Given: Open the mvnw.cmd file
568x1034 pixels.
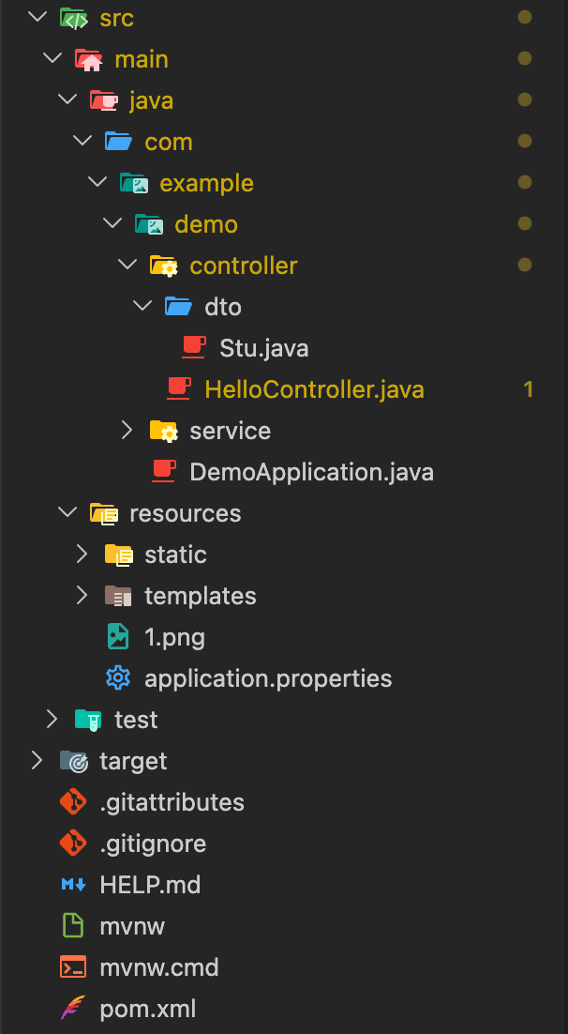Looking at the screenshot, I should [158, 967].
